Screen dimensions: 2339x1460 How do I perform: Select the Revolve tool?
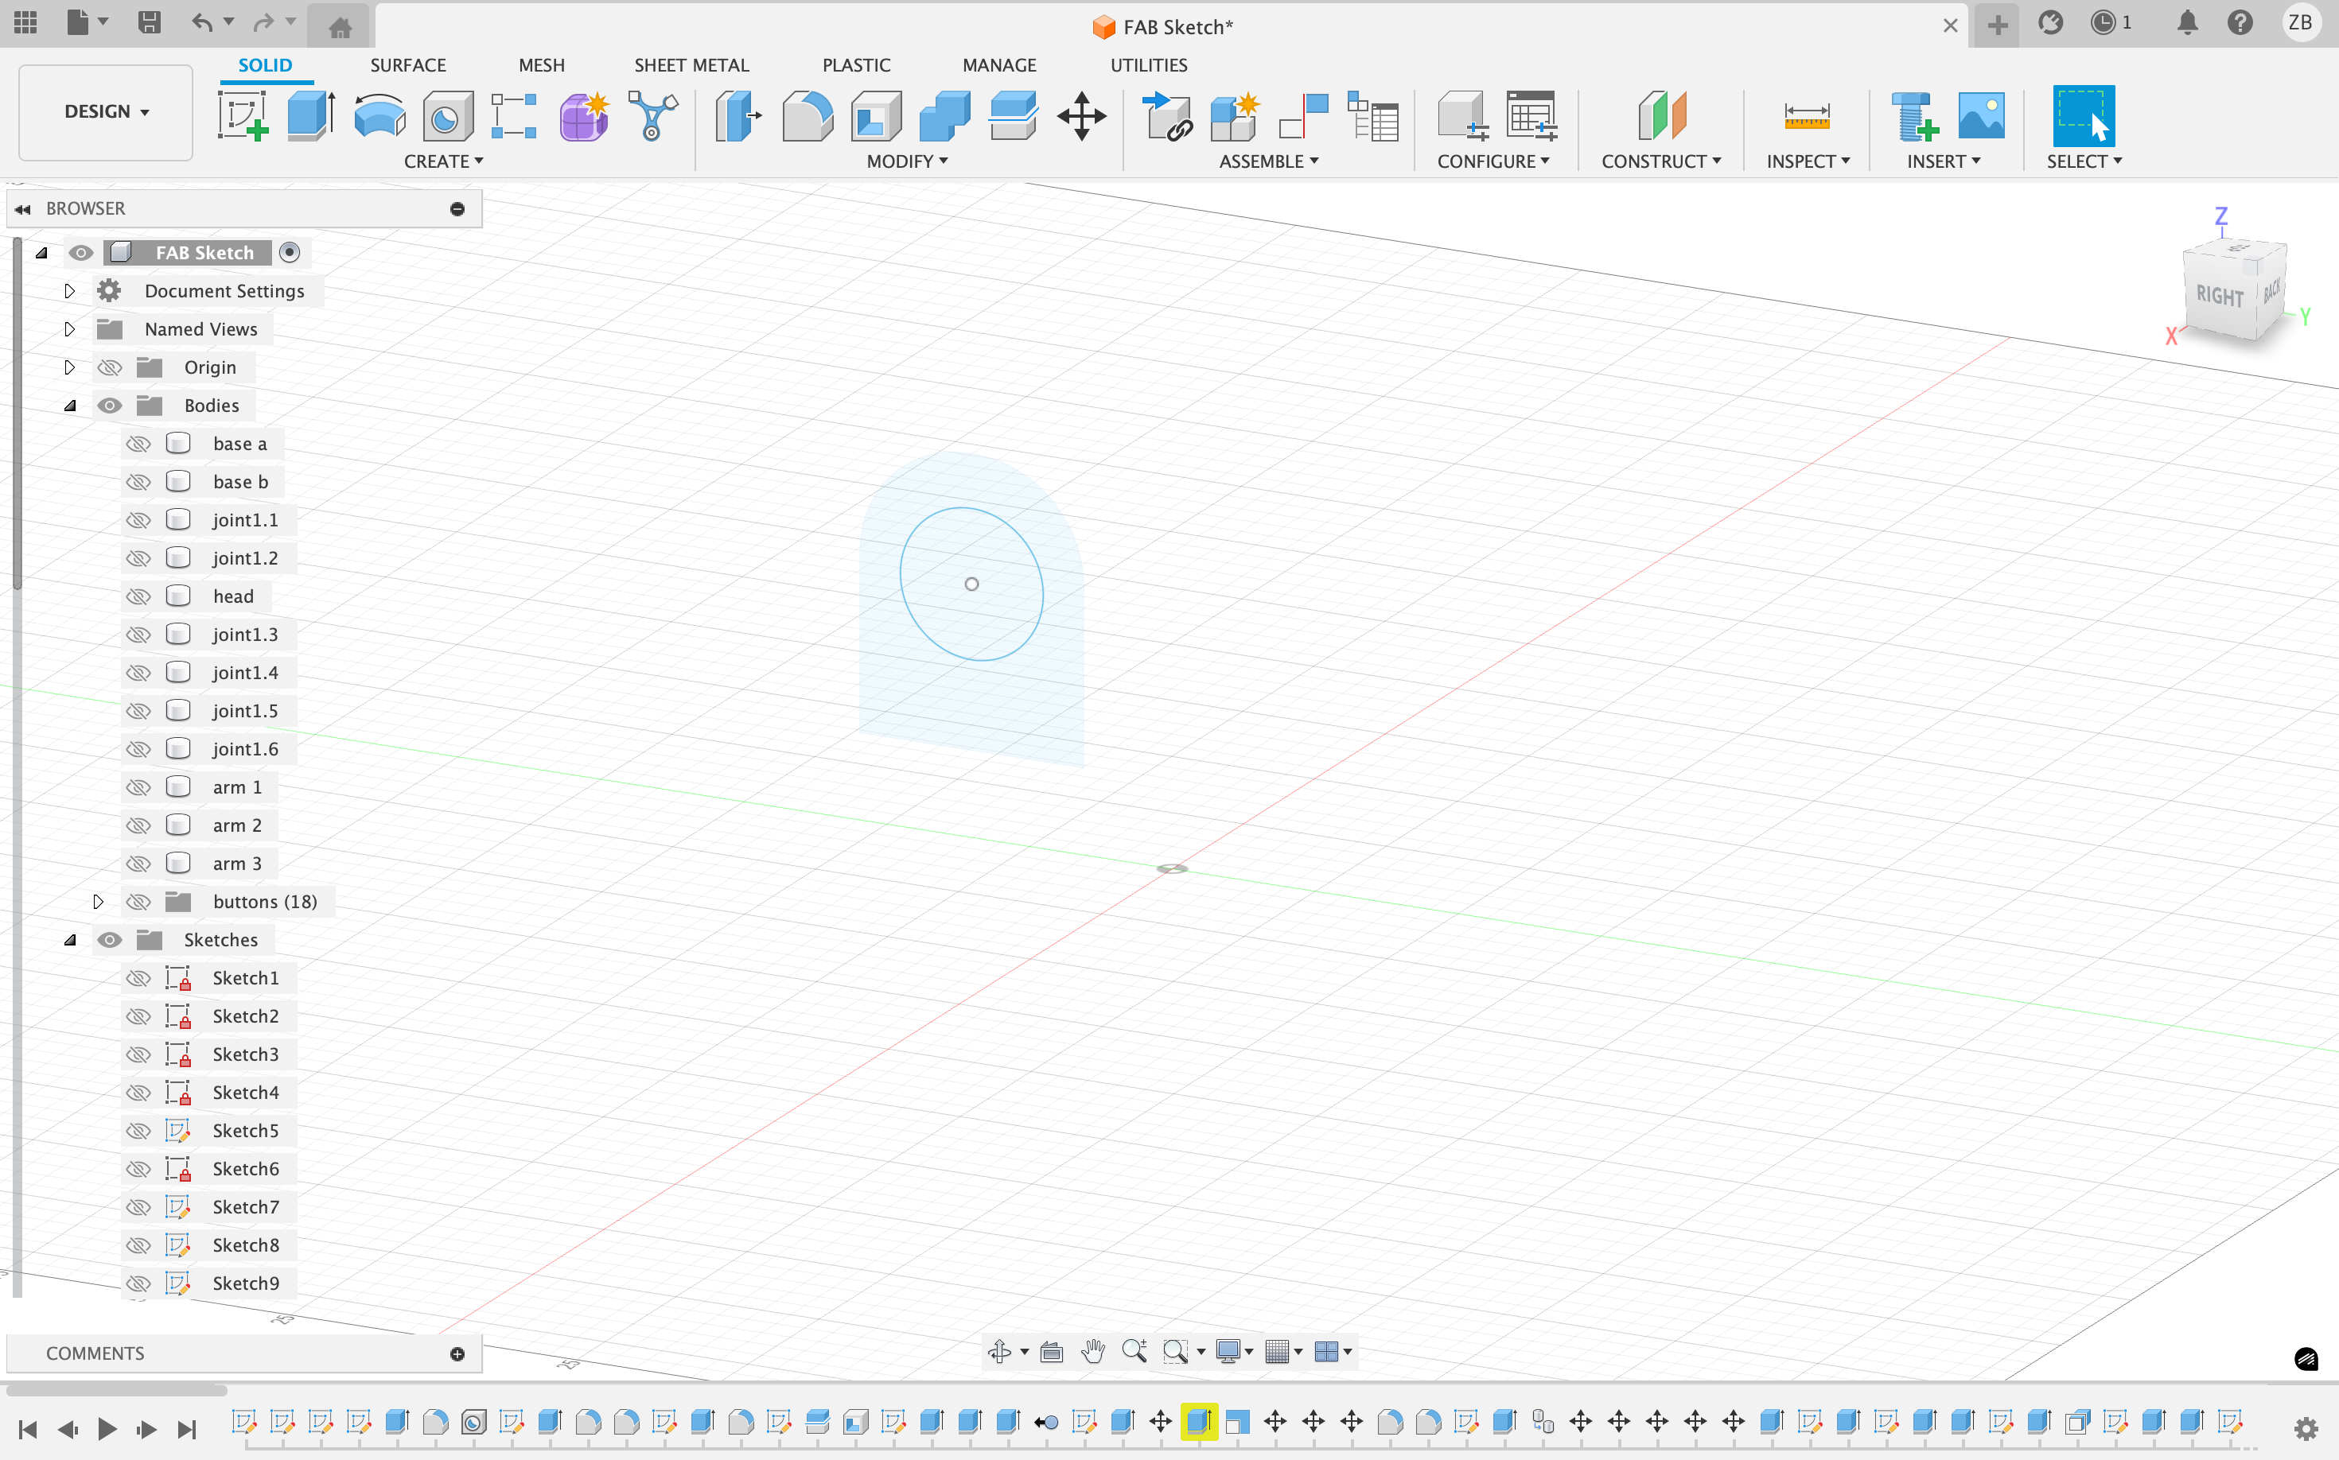point(379,117)
